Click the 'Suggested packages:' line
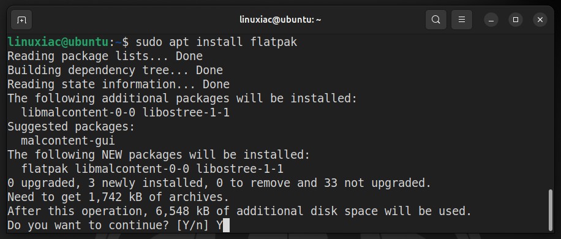The image size is (561, 239). (71, 127)
